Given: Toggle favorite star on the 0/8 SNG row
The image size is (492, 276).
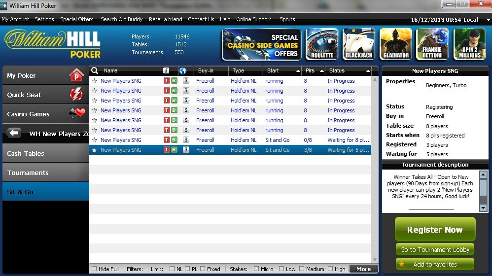Looking at the screenshot, I should coord(94,140).
